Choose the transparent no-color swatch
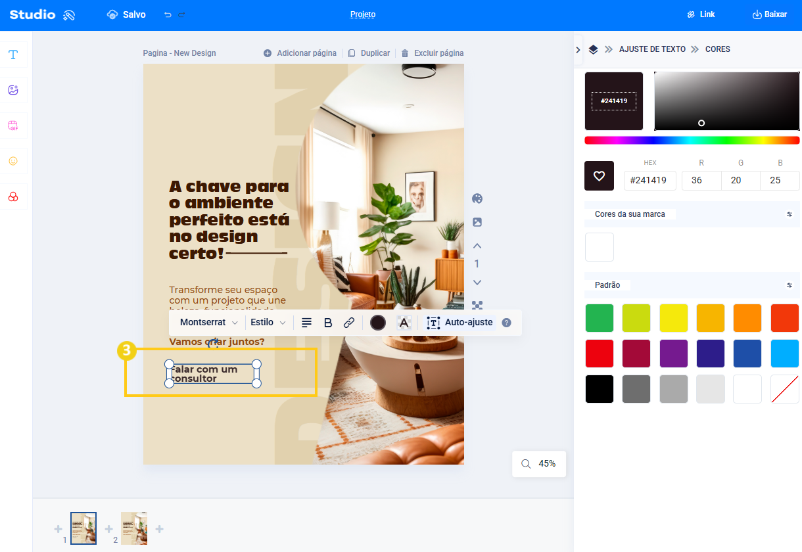 point(785,389)
